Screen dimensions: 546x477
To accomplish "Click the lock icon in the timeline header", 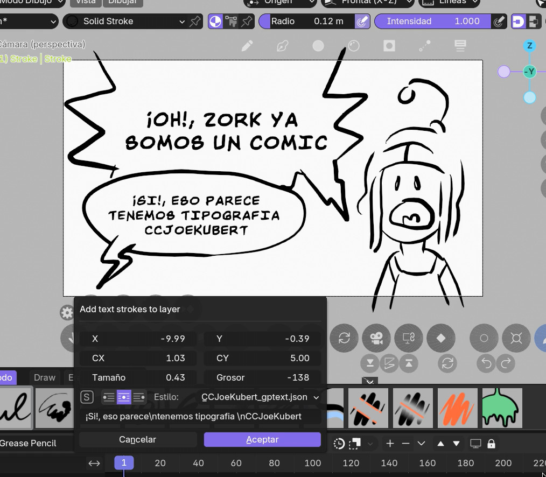I will point(491,443).
